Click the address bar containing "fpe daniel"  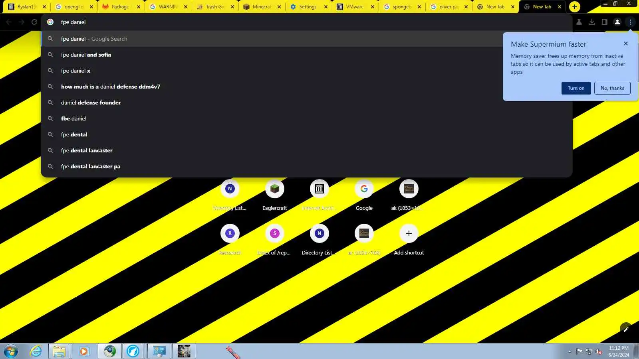pos(307,22)
